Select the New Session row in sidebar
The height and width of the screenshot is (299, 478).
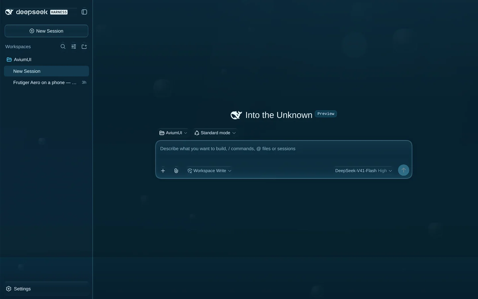[46, 71]
